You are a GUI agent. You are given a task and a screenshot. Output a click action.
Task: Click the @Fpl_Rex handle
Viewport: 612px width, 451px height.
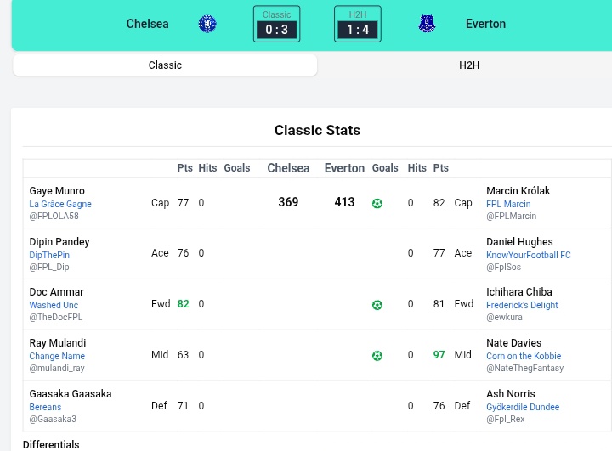pos(506,419)
